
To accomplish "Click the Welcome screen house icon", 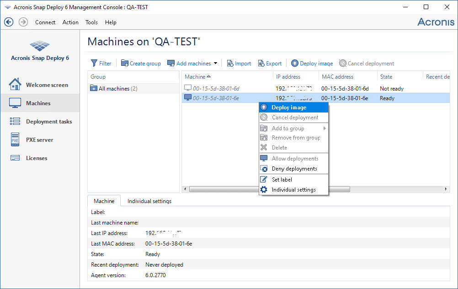I will tap(15, 85).
